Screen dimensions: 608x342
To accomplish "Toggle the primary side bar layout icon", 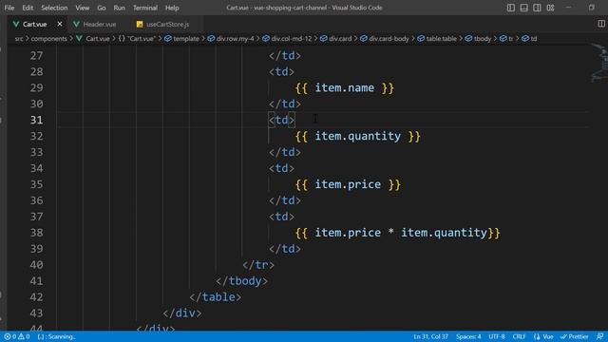I will (x=511, y=8).
